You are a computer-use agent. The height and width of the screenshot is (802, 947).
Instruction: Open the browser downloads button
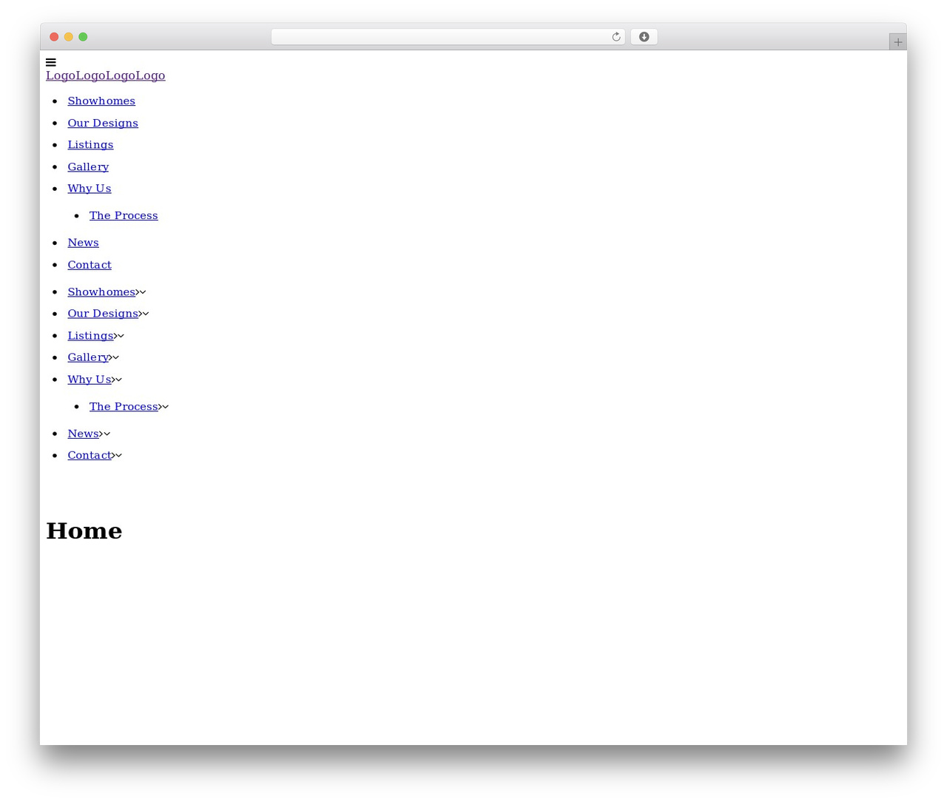[x=644, y=37]
